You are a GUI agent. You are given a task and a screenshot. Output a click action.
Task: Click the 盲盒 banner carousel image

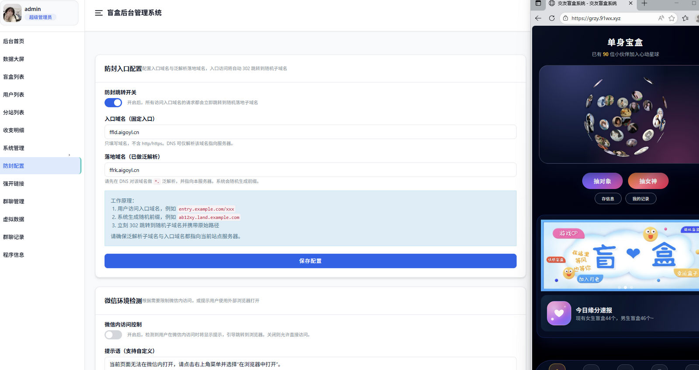[619, 255]
